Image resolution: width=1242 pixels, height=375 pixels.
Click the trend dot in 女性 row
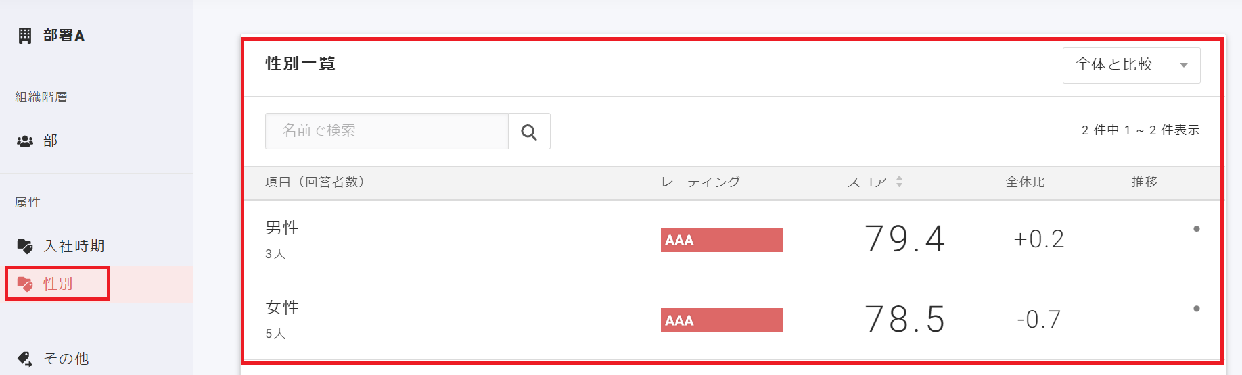1196,309
